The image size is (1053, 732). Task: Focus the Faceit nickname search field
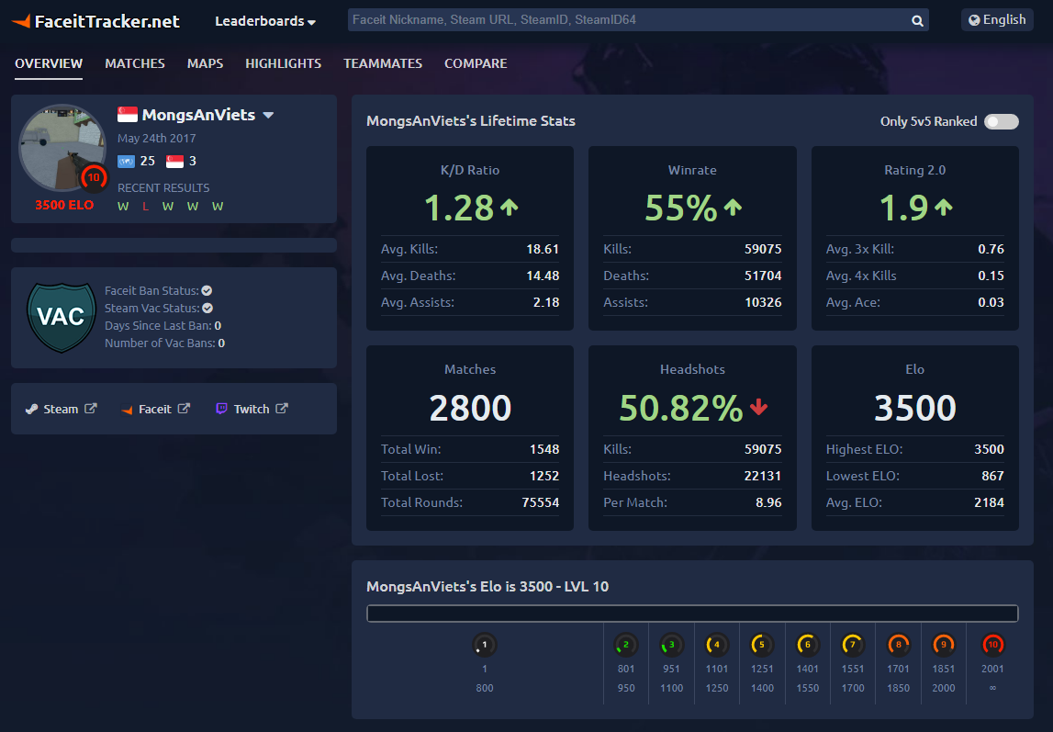click(628, 20)
